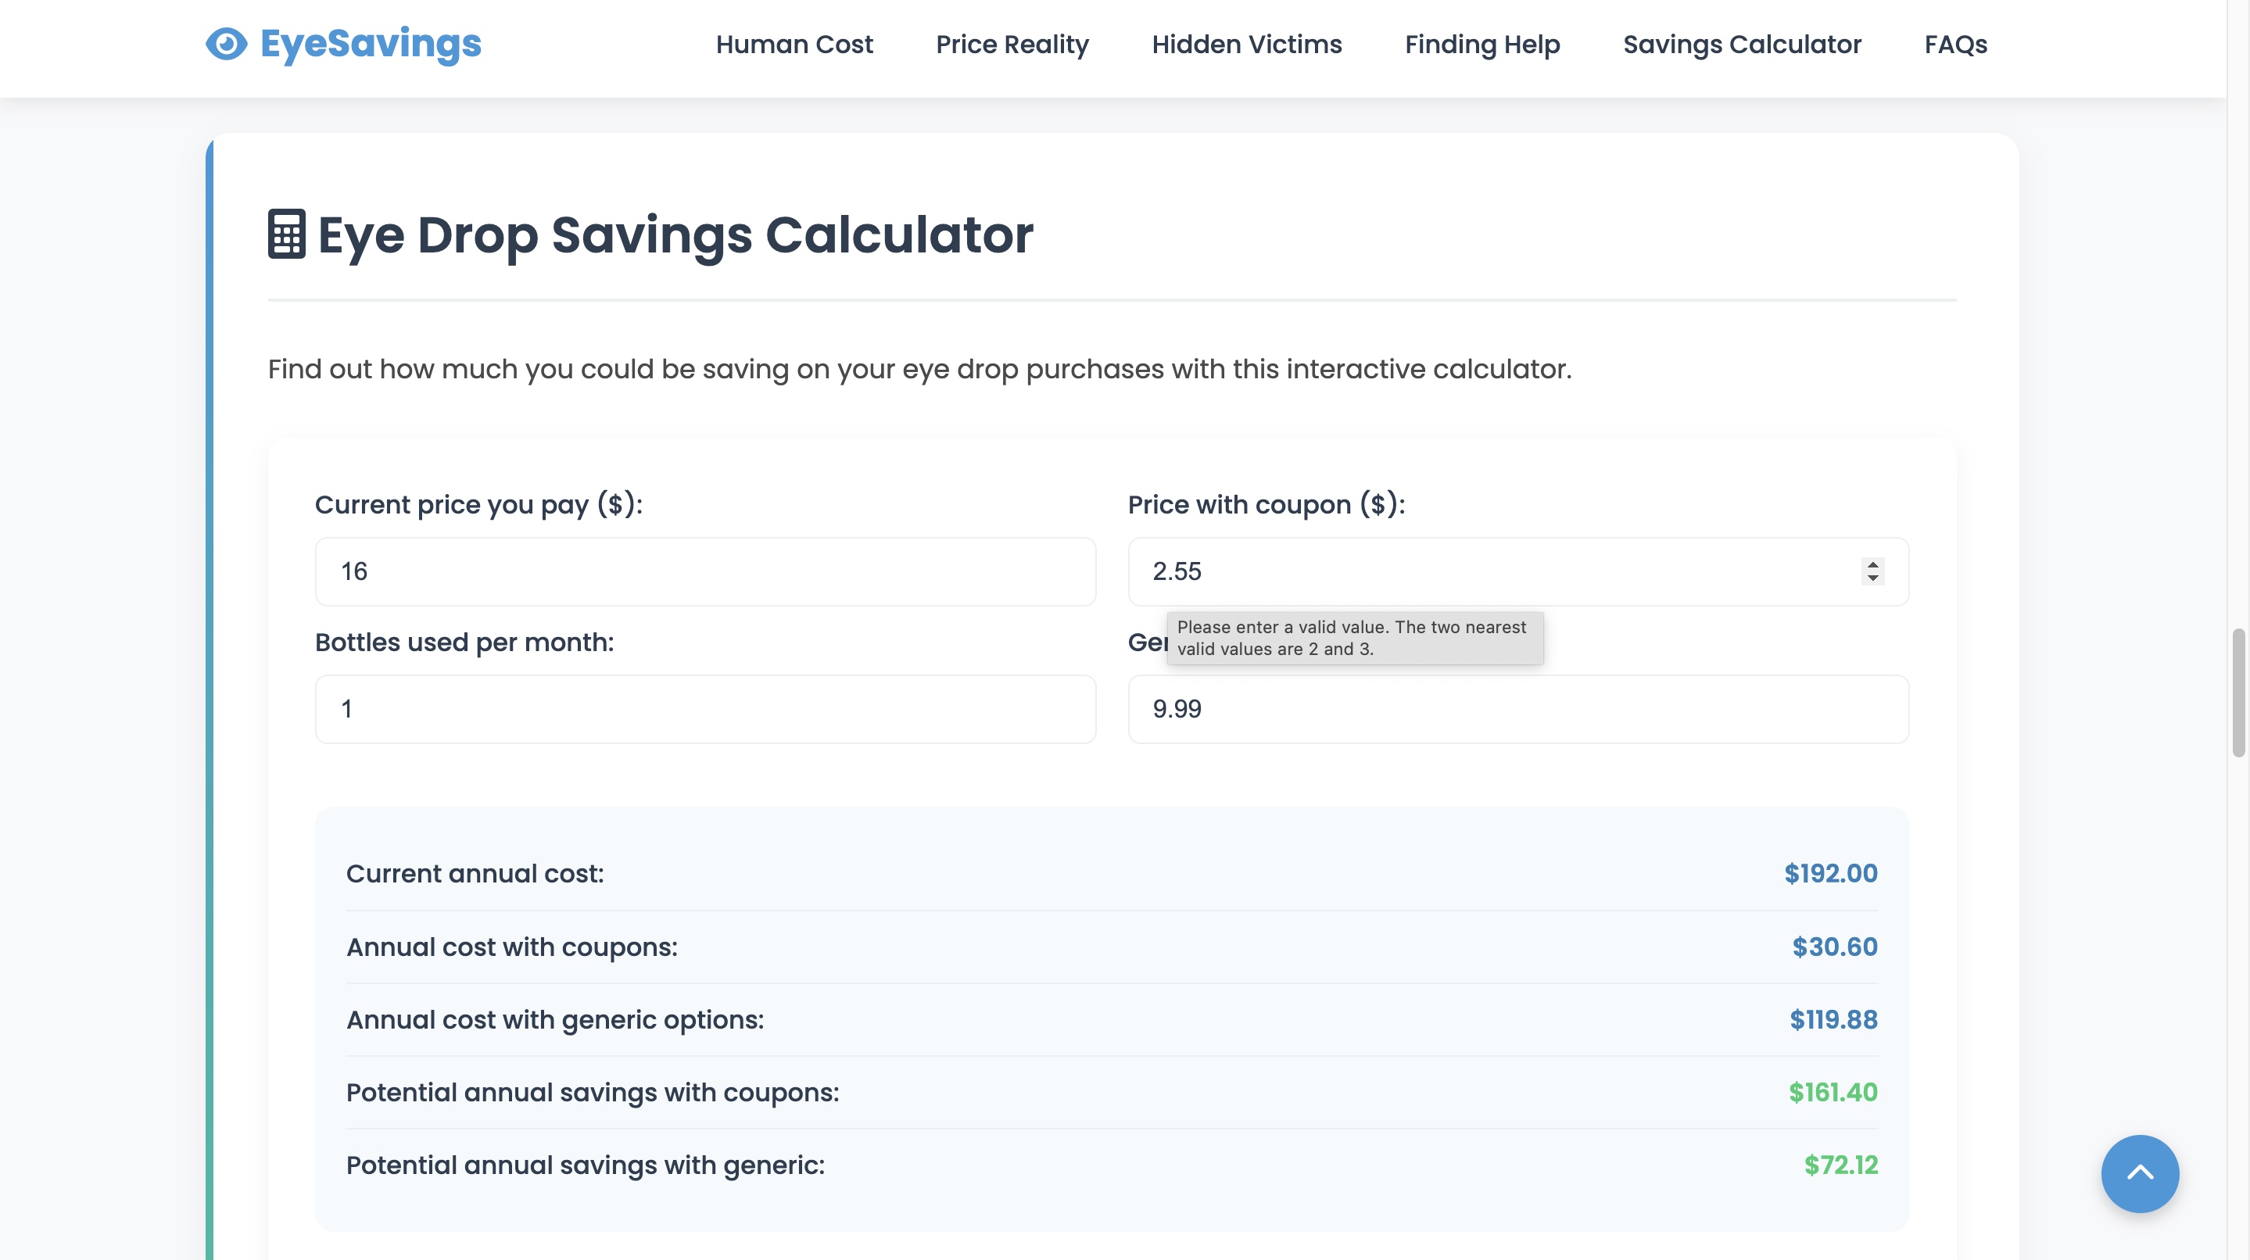Focus the Current price you pay field
Viewport: 2250px width, 1260px height.
click(705, 572)
